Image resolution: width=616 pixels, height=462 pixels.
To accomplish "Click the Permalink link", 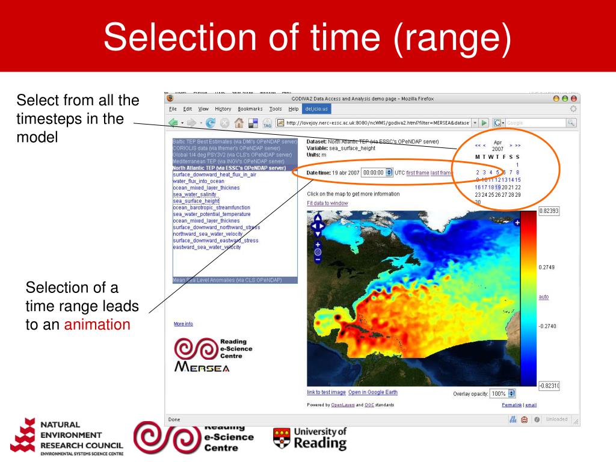I will click(511, 405).
